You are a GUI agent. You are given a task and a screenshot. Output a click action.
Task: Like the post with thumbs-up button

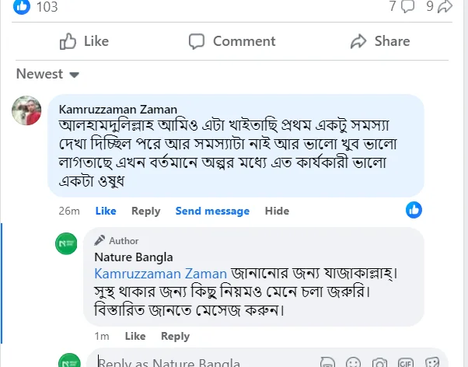click(x=84, y=41)
